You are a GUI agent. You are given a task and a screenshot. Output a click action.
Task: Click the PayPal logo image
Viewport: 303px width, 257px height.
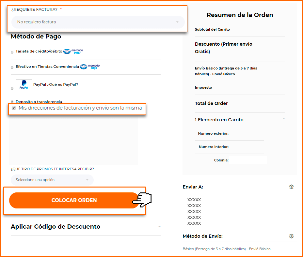[24, 84]
